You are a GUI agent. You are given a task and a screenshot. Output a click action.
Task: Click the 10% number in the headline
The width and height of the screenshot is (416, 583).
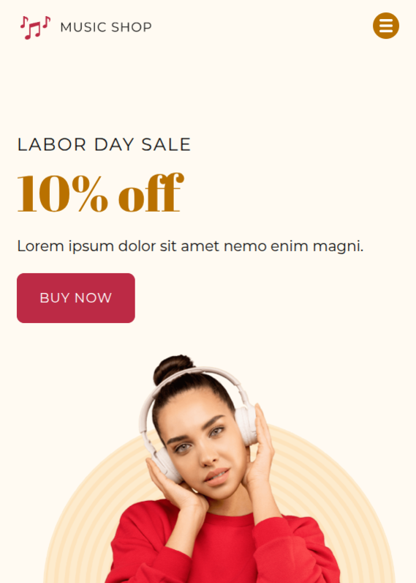coord(62,193)
